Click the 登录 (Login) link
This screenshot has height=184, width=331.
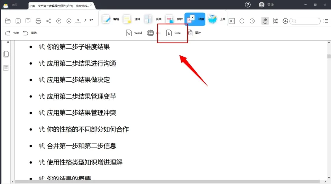(x=271, y=5)
